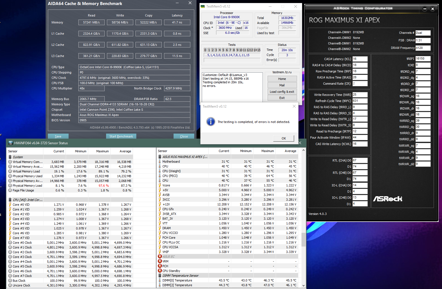
Task: Click the lightning icon beside CPU VCCIO
Action: click(x=160, y=233)
